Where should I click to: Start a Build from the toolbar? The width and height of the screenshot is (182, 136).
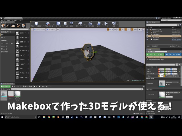tap(99, 24)
